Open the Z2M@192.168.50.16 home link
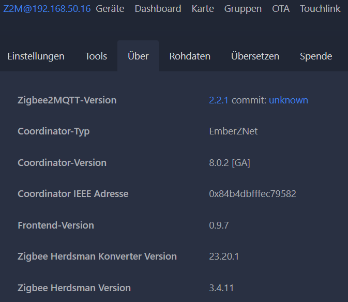Viewport: 348px width, 302px height. pyautogui.click(x=47, y=9)
